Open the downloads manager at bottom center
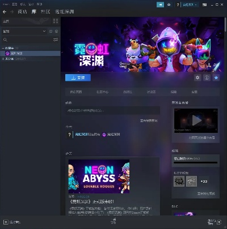The image size is (227, 229). 113,221
